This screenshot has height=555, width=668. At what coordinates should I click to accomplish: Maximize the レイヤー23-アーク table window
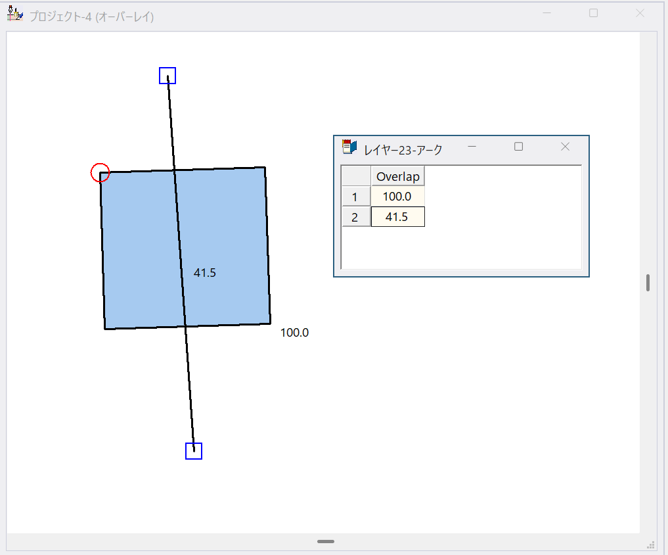coord(518,147)
